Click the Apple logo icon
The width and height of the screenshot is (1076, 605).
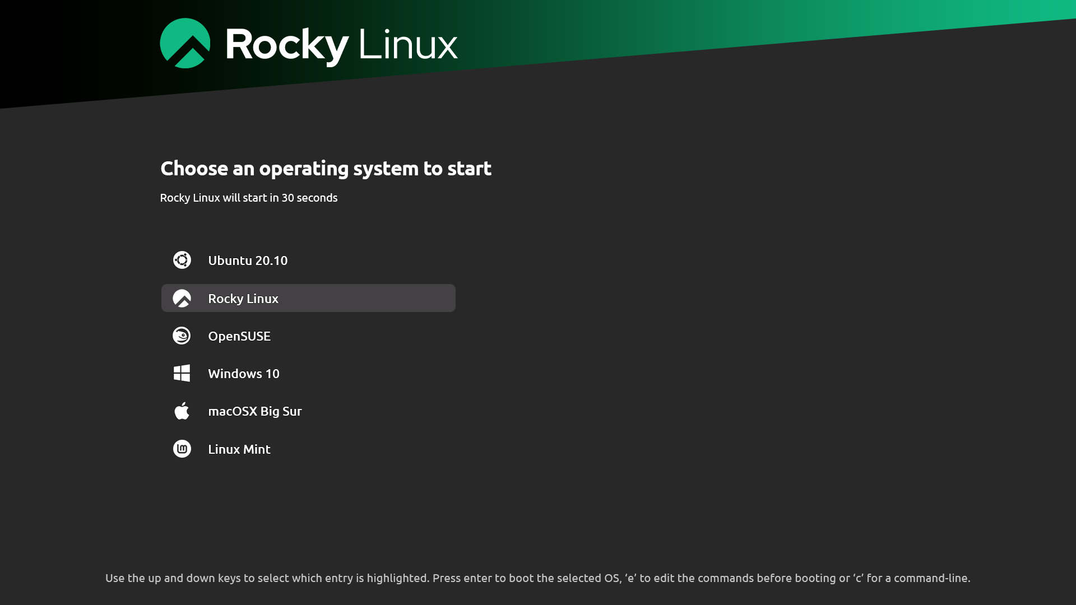182,411
